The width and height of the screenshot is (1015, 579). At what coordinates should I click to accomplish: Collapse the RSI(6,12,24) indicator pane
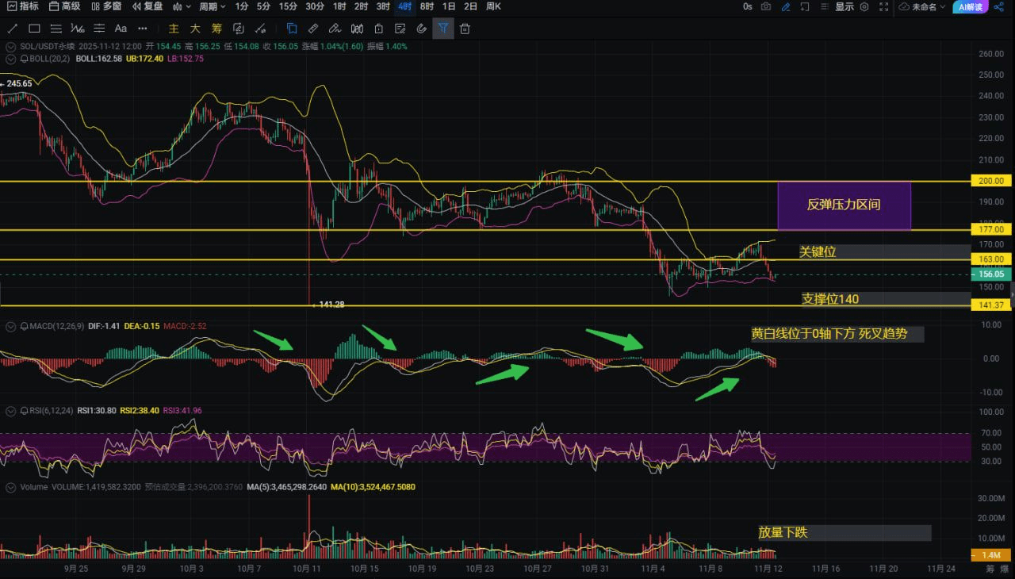coord(10,411)
